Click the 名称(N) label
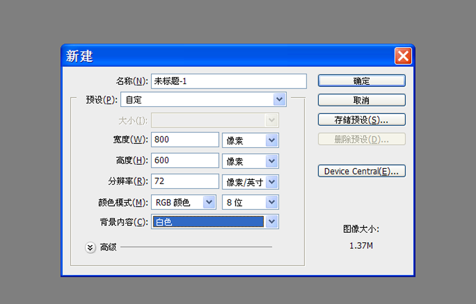 [x=132, y=81]
